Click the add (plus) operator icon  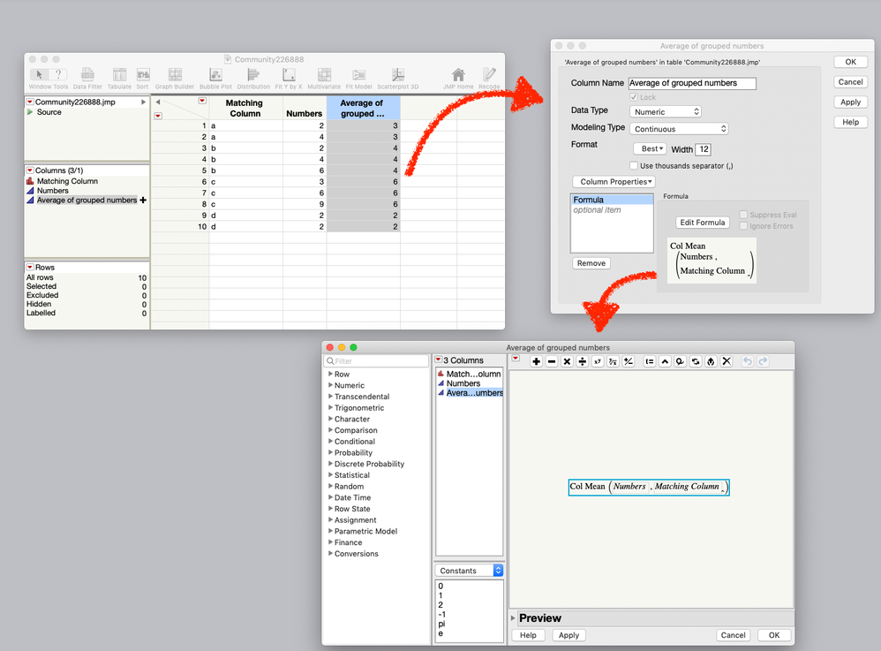click(x=536, y=361)
